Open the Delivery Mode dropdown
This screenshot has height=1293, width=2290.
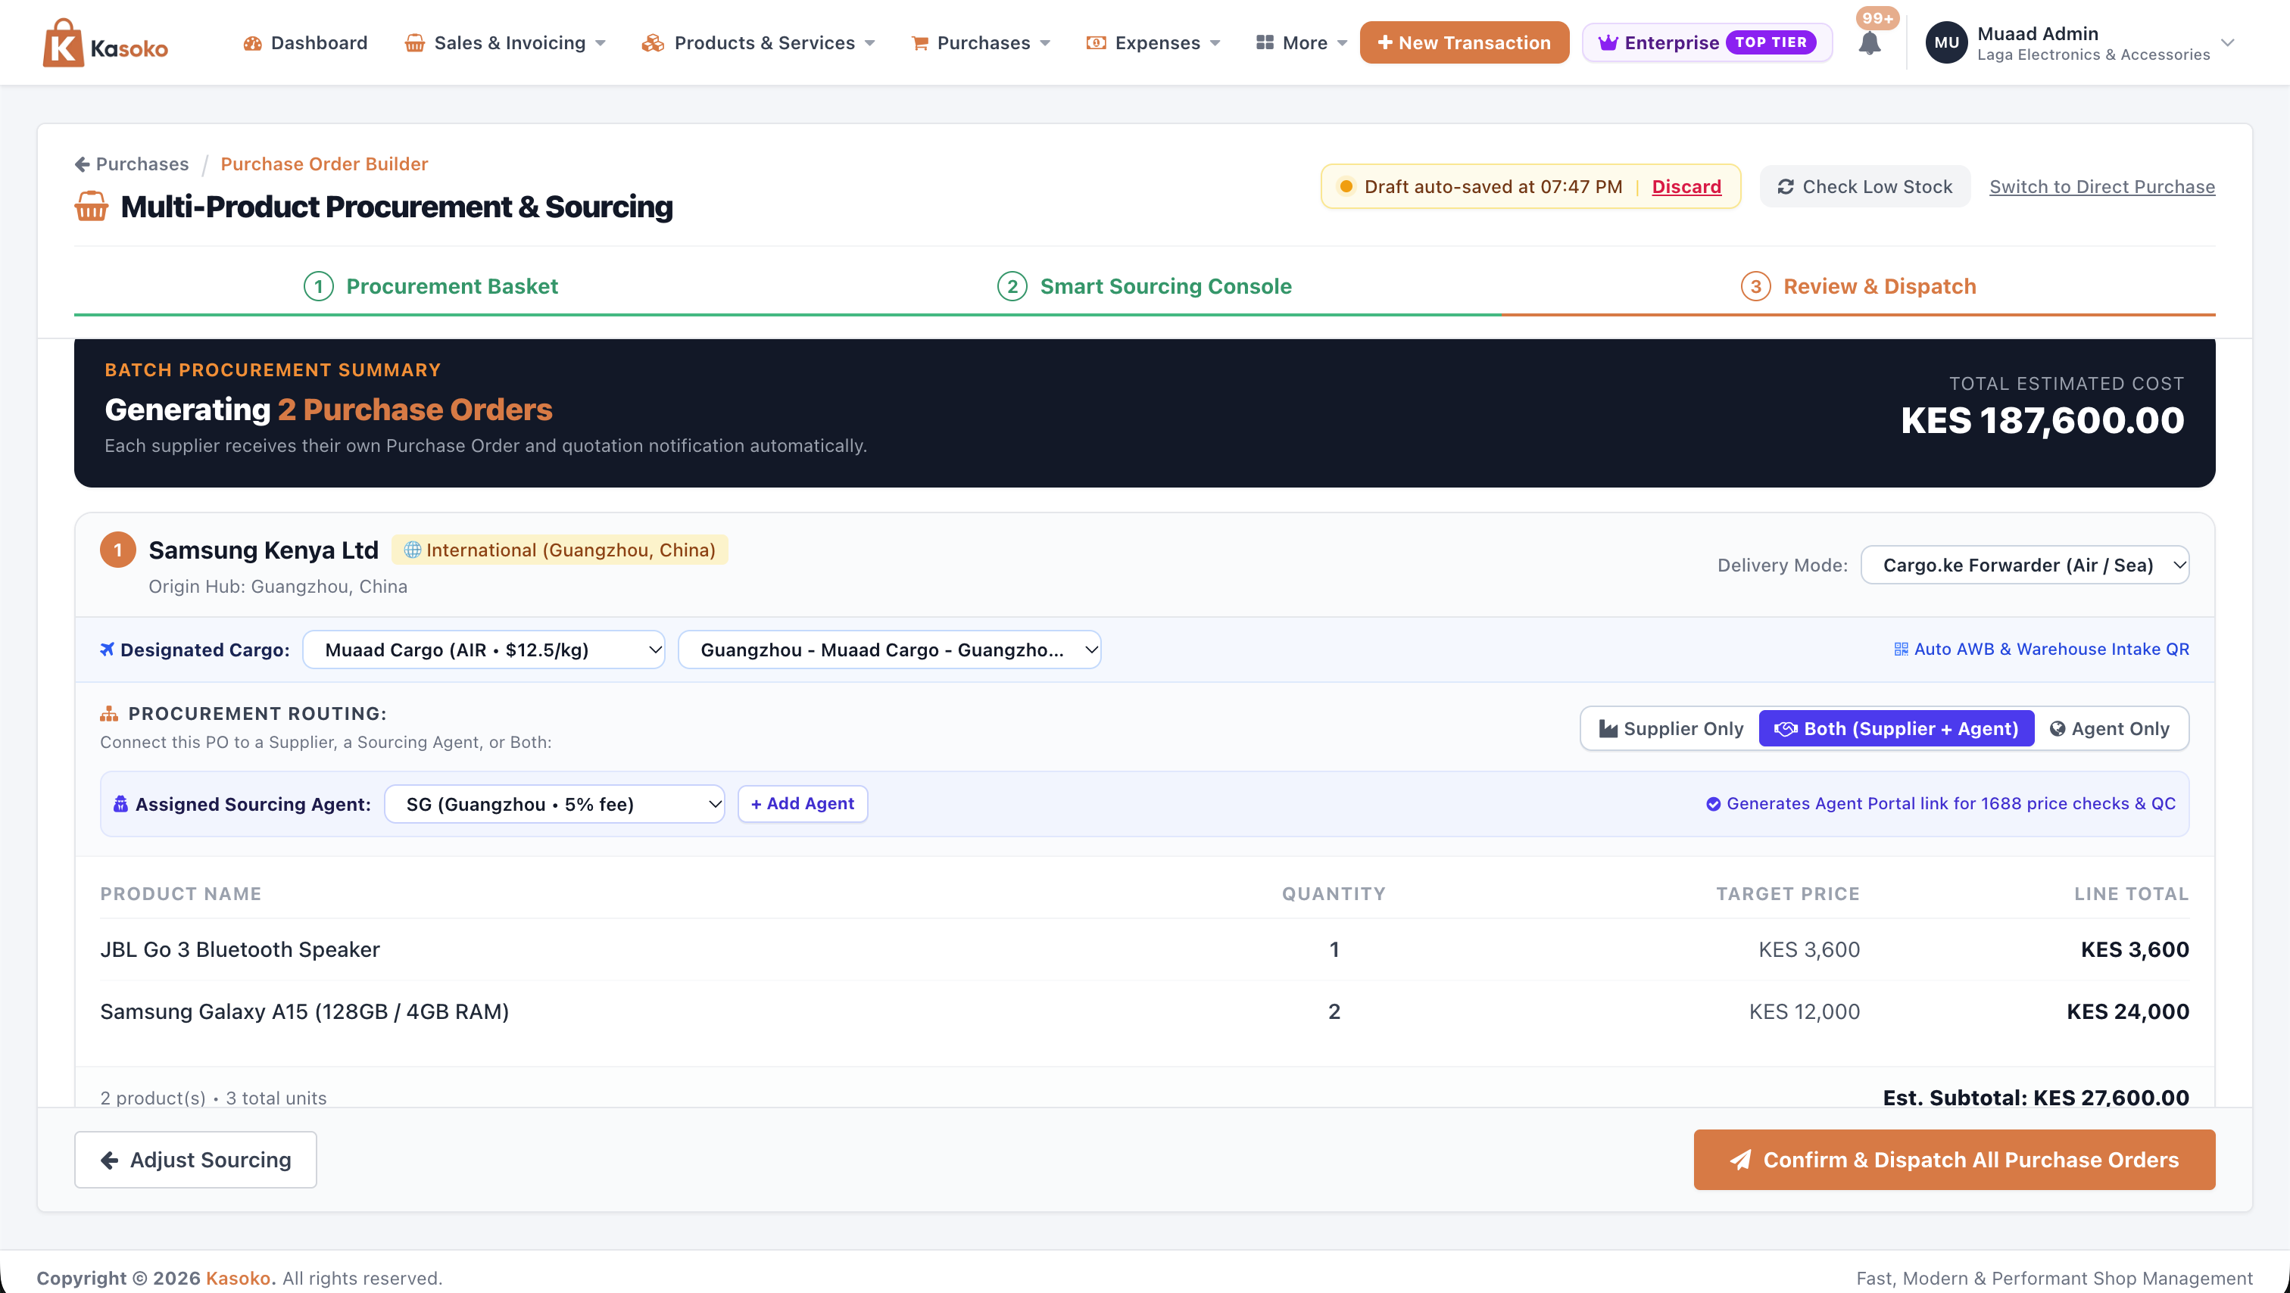click(2024, 565)
